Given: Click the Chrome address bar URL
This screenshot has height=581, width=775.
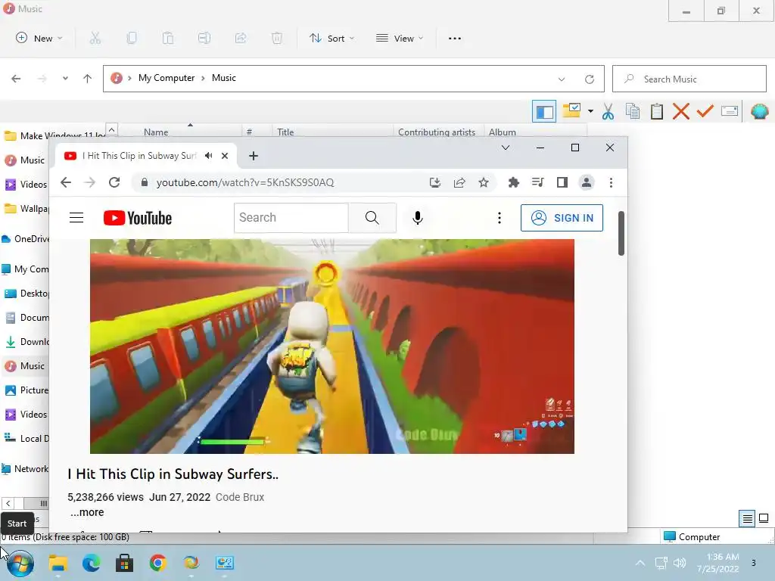Looking at the screenshot, I should click(245, 182).
